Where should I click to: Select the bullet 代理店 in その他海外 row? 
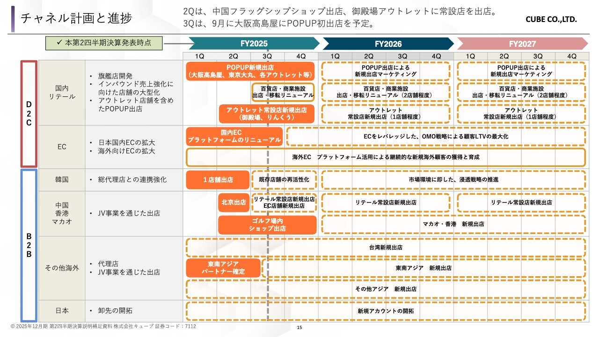tap(108, 264)
